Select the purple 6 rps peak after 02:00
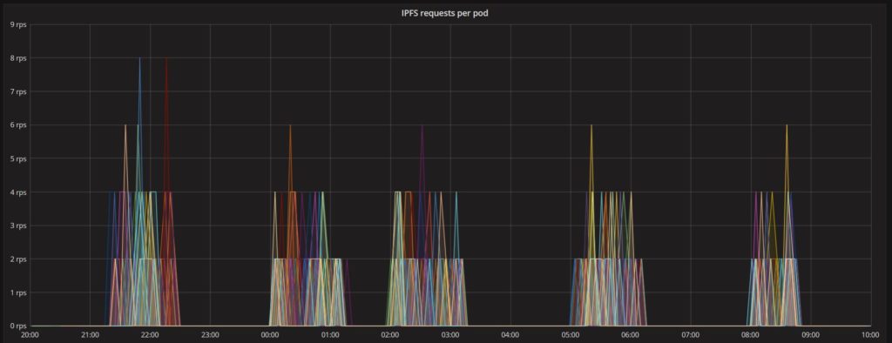Viewport: 892px width, 343px height. [x=422, y=125]
